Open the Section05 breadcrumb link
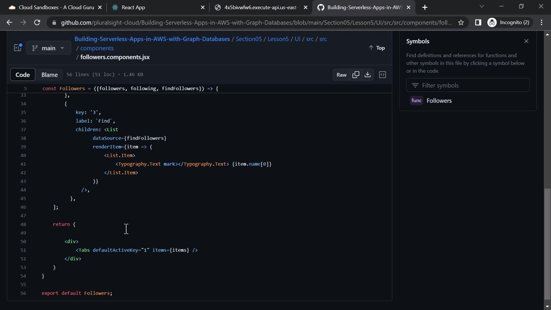551x310 pixels. (x=249, y=39)
